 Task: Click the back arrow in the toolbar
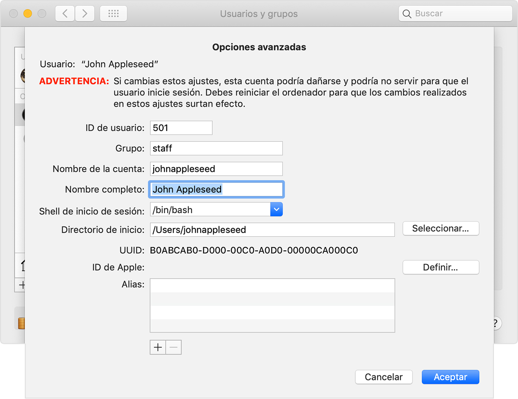[x=65, y=14]
